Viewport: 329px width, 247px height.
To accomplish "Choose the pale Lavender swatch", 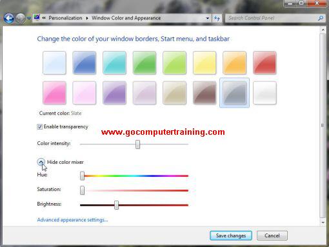I will [x=145, y=93].
